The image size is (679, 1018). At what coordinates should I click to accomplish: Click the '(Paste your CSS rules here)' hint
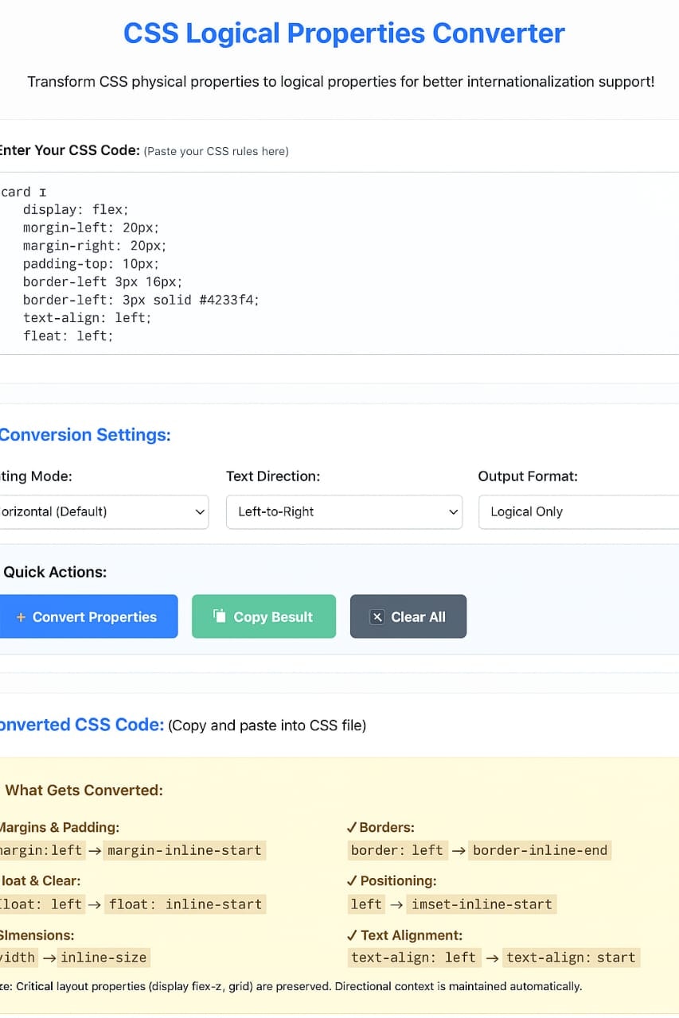point(216,151)
